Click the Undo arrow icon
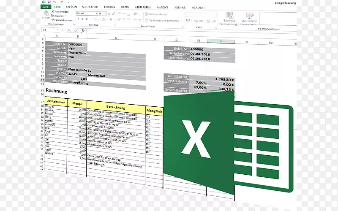 point(55,2)
